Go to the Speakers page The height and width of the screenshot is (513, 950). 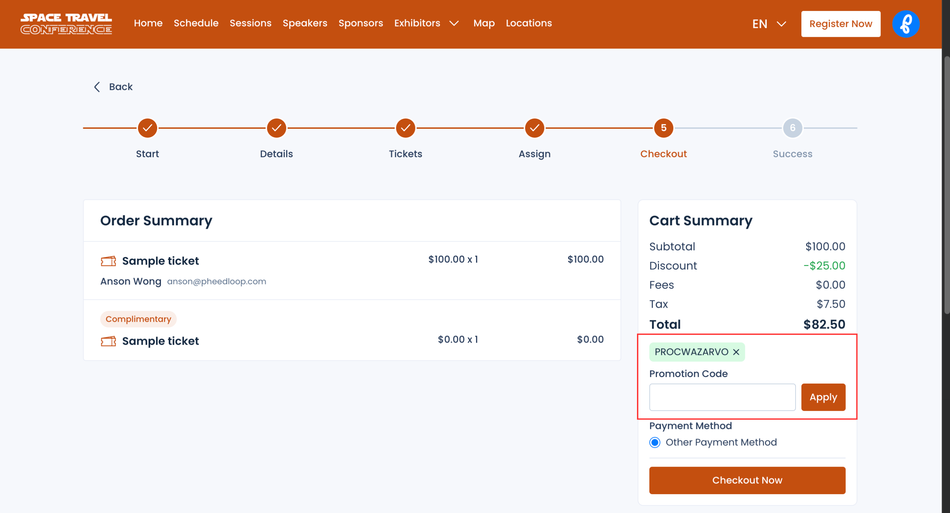click(x=305, y=23)
